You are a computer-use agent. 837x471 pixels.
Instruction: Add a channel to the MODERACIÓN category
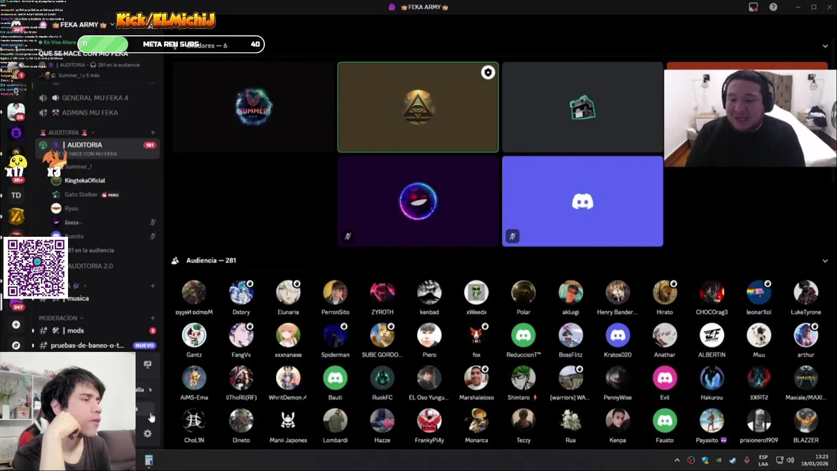tap(152, 318)
